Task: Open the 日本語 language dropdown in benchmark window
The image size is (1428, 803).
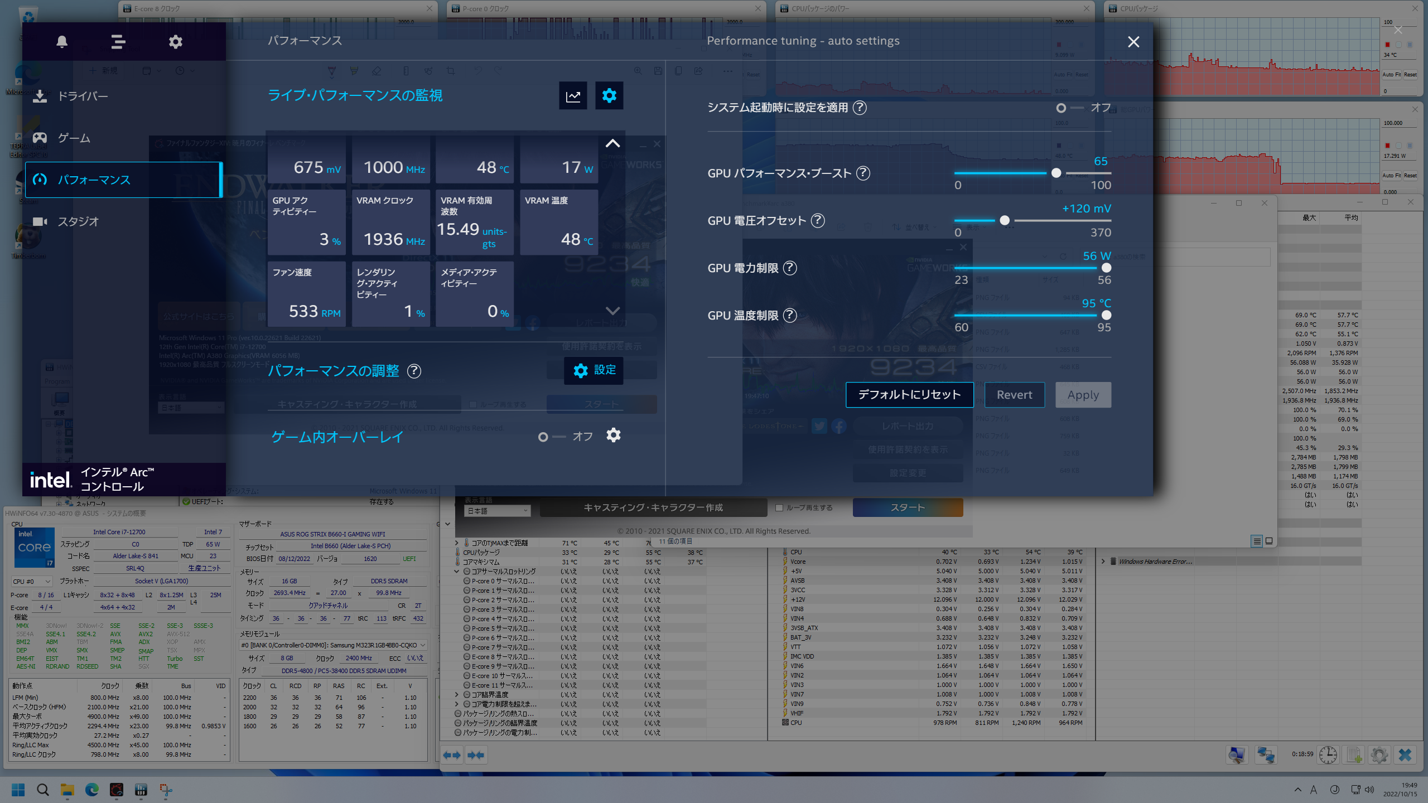Action: [497, 511]
